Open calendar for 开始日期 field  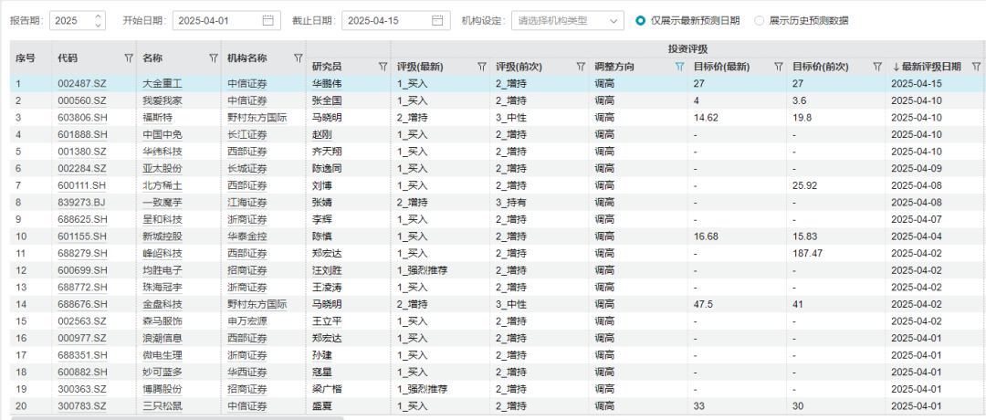[267, 20]
